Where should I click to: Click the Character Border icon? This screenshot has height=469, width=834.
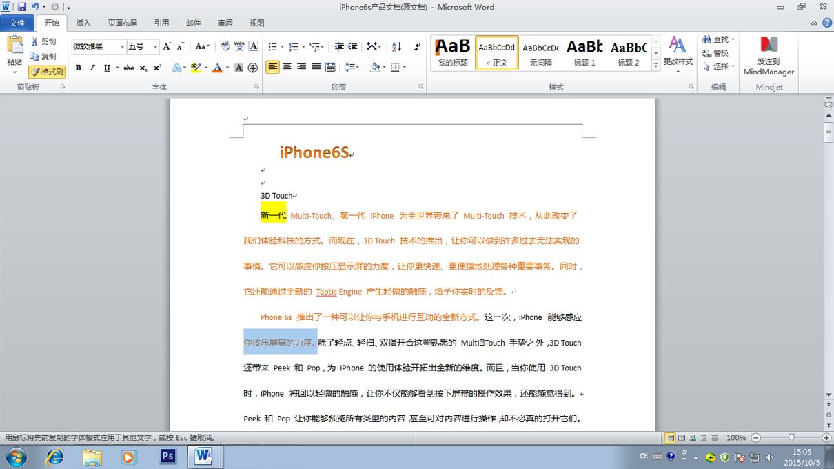(253, 46)
